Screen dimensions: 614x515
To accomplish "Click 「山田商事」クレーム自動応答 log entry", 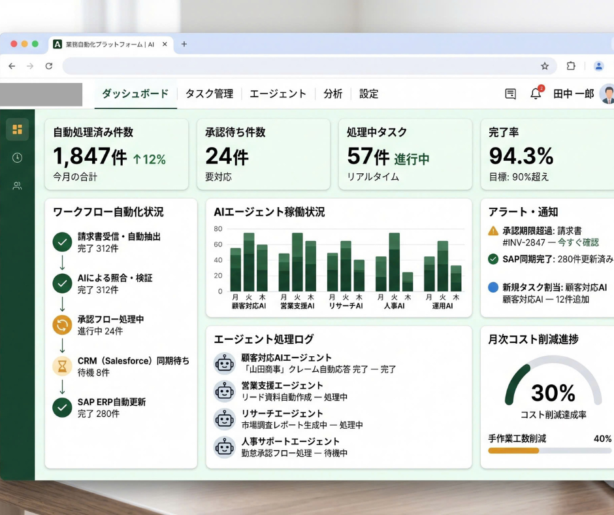I will pos(319,369).
